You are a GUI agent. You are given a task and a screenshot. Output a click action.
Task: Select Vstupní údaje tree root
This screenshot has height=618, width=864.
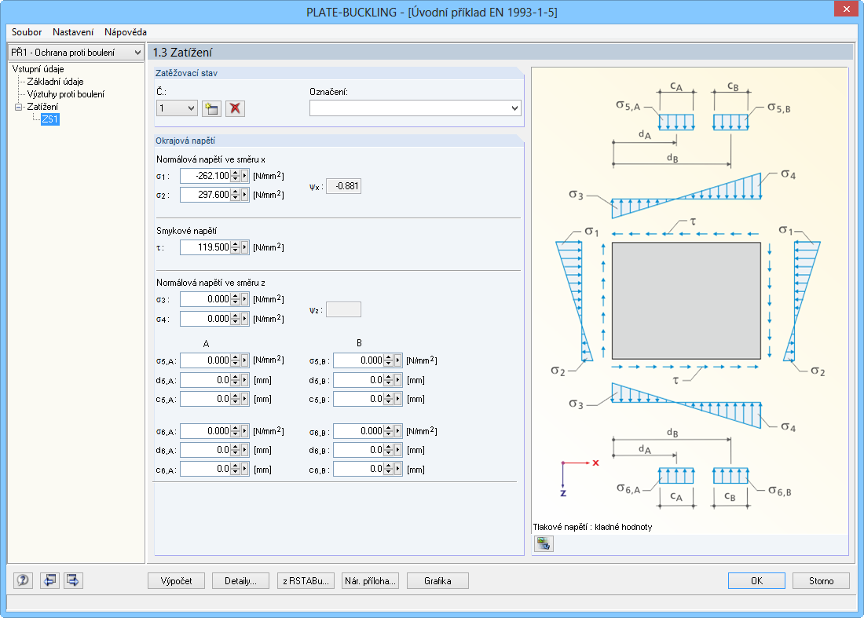pyautogui.click(x=38, y=69)
